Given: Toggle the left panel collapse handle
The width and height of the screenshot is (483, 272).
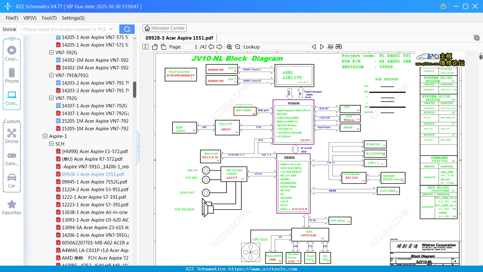Looking at the screenshot, I should pyautogui.click(x=138, y=147).
